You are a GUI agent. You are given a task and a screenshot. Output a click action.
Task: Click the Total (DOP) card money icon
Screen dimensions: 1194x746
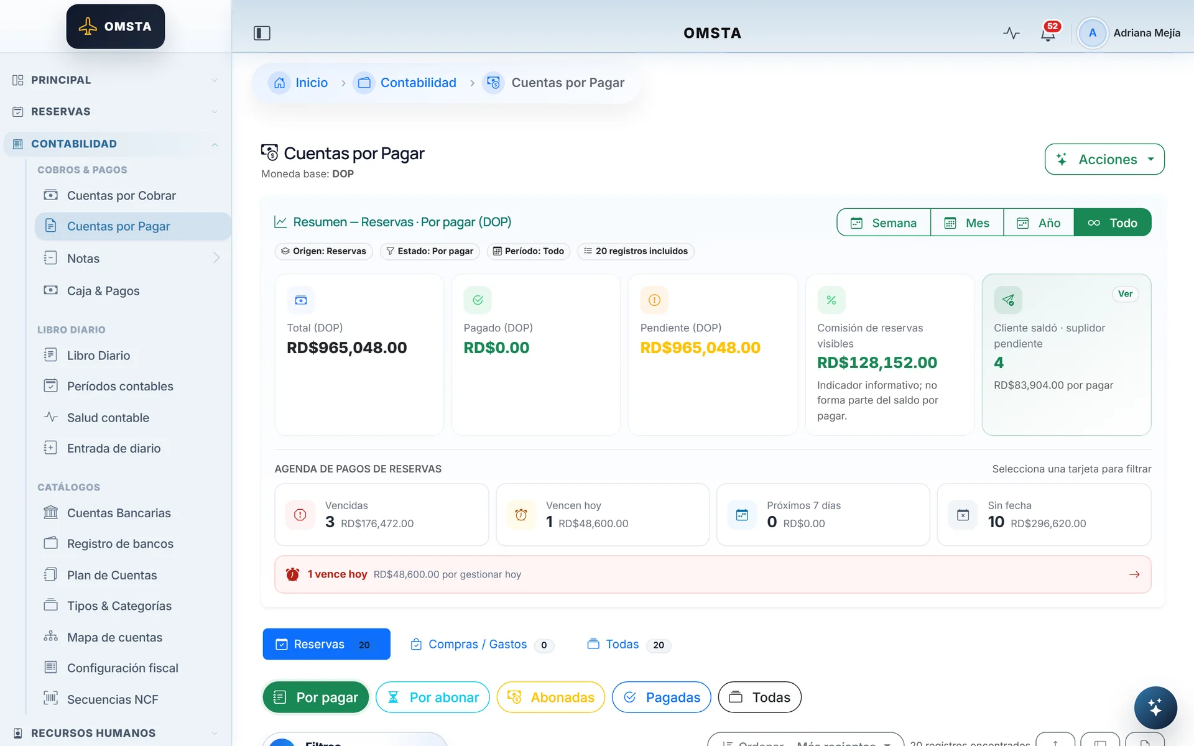pos(301,300)
